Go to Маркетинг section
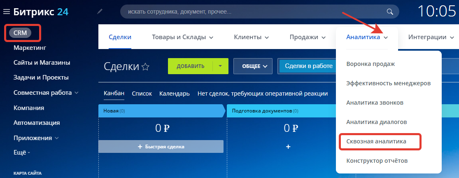 30,48
